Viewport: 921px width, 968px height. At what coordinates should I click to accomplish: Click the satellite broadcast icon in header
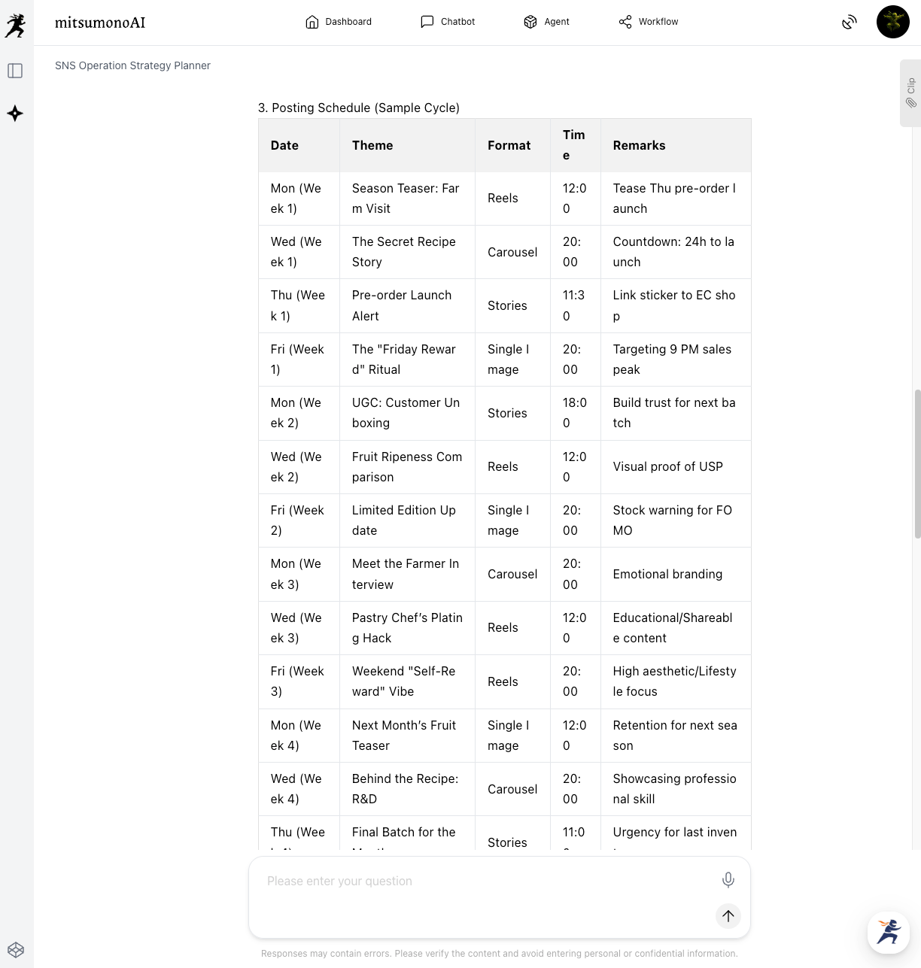(850, 22)
